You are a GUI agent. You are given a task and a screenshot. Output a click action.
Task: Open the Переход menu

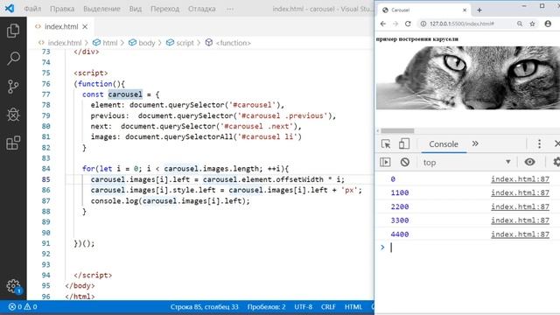pos(164,9)
